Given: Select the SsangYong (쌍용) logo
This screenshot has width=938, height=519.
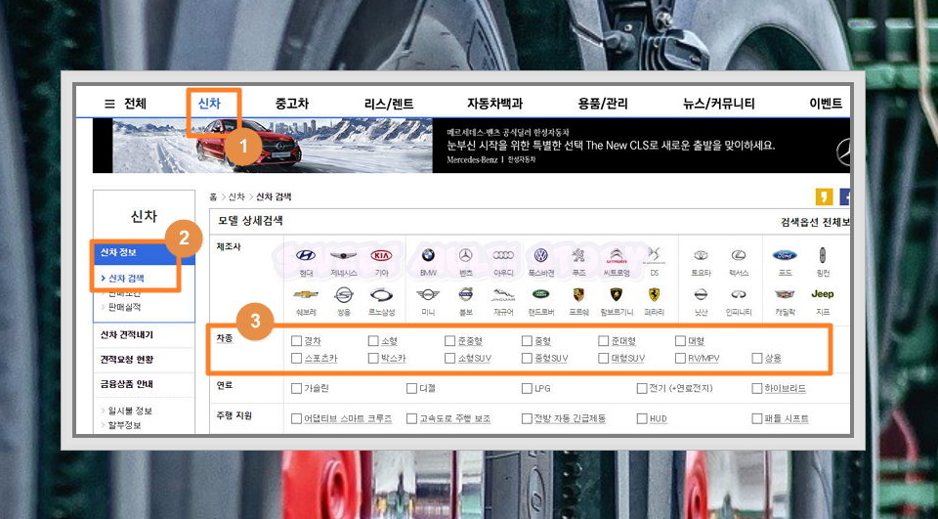Looking at the screenshot, I should (x=343, y=294).
